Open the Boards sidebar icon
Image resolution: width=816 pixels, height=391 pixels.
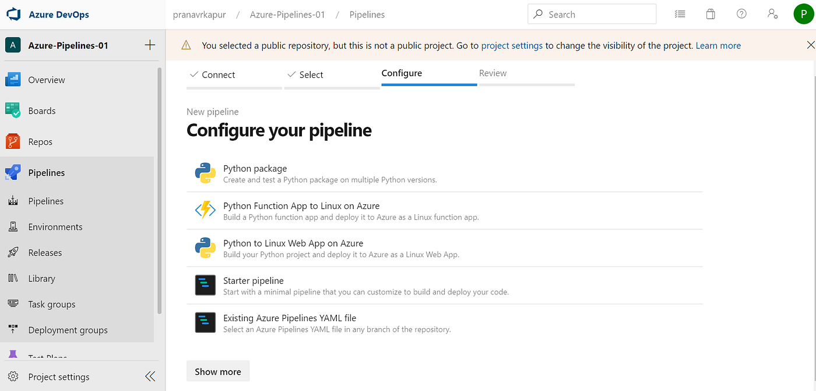13,111
